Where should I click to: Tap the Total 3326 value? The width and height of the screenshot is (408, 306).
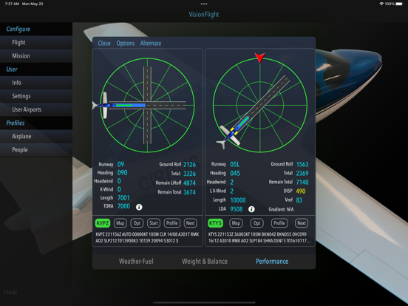189,174
